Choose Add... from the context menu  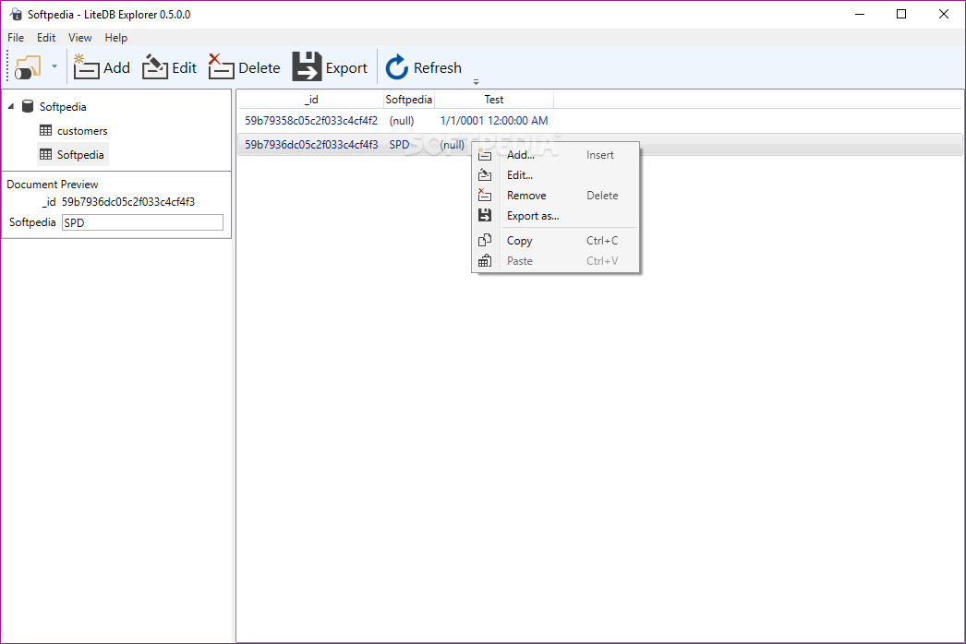point(556,155)
